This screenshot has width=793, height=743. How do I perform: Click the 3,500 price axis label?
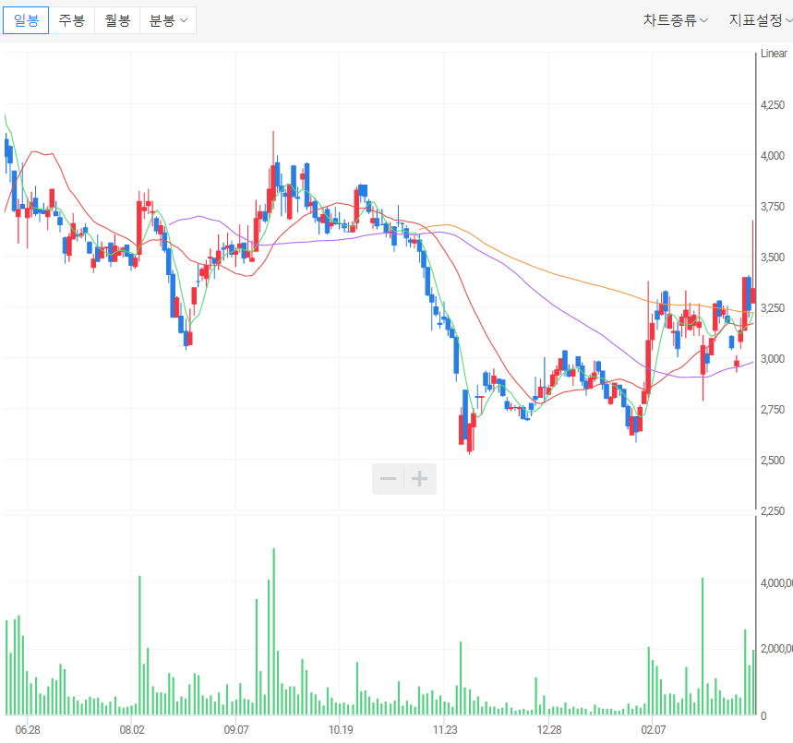pyautogui.click(x=773, y=257)
